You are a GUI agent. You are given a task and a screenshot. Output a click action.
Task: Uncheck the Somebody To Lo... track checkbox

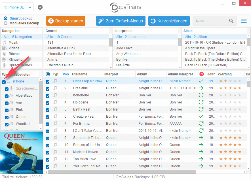(48, 138)
